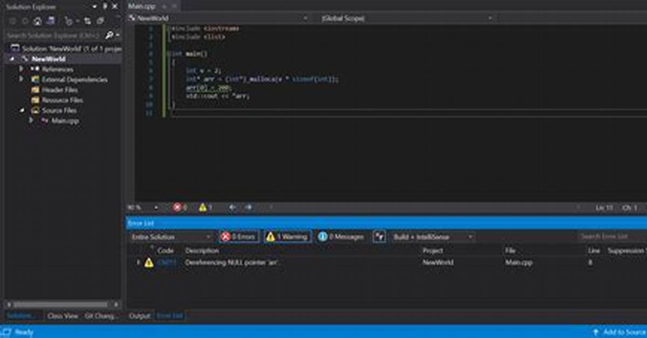
Task: Select the References tree item
Action: (57, 69)
